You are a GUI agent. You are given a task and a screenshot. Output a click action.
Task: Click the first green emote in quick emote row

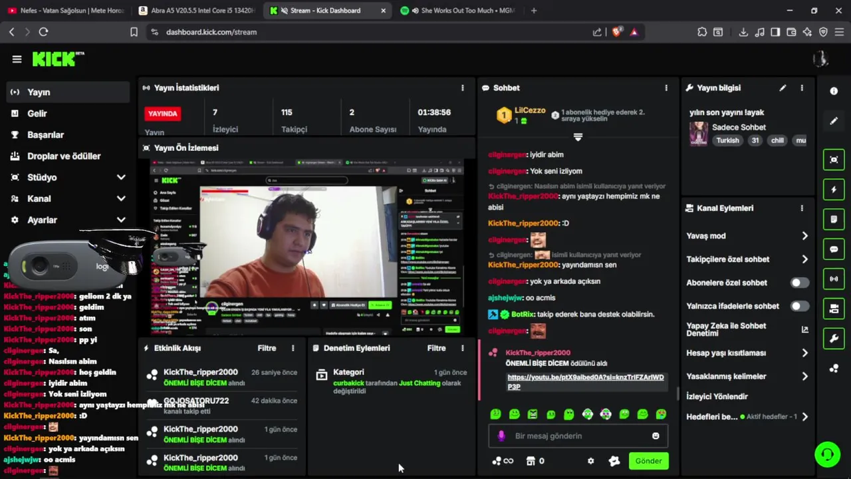[x=495, y=414]
